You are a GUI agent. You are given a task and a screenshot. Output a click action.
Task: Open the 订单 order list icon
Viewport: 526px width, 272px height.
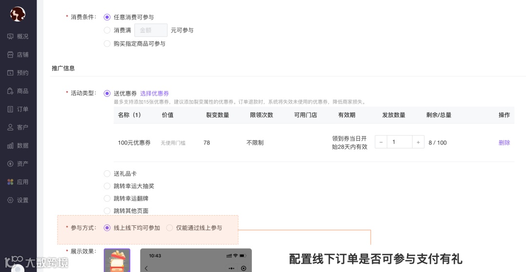coord(10,109)
